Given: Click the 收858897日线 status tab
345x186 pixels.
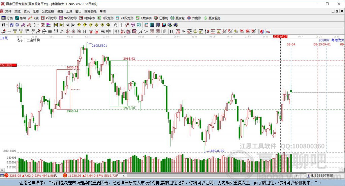Looking at the screenshot, I should (321, 176).
